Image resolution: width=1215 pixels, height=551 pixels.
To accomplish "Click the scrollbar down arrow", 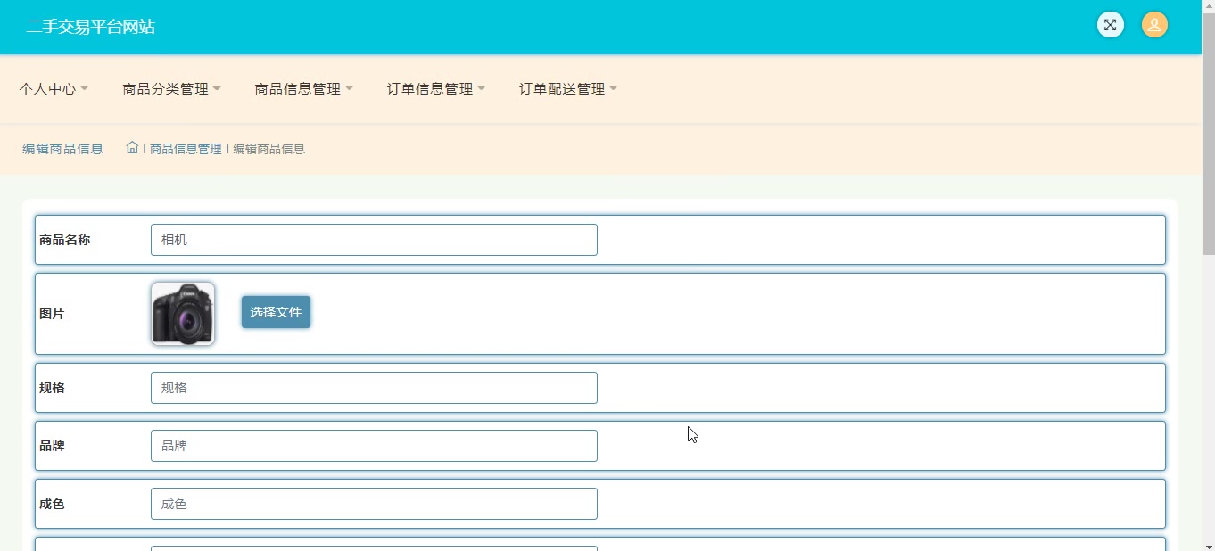I will 1208,544.
